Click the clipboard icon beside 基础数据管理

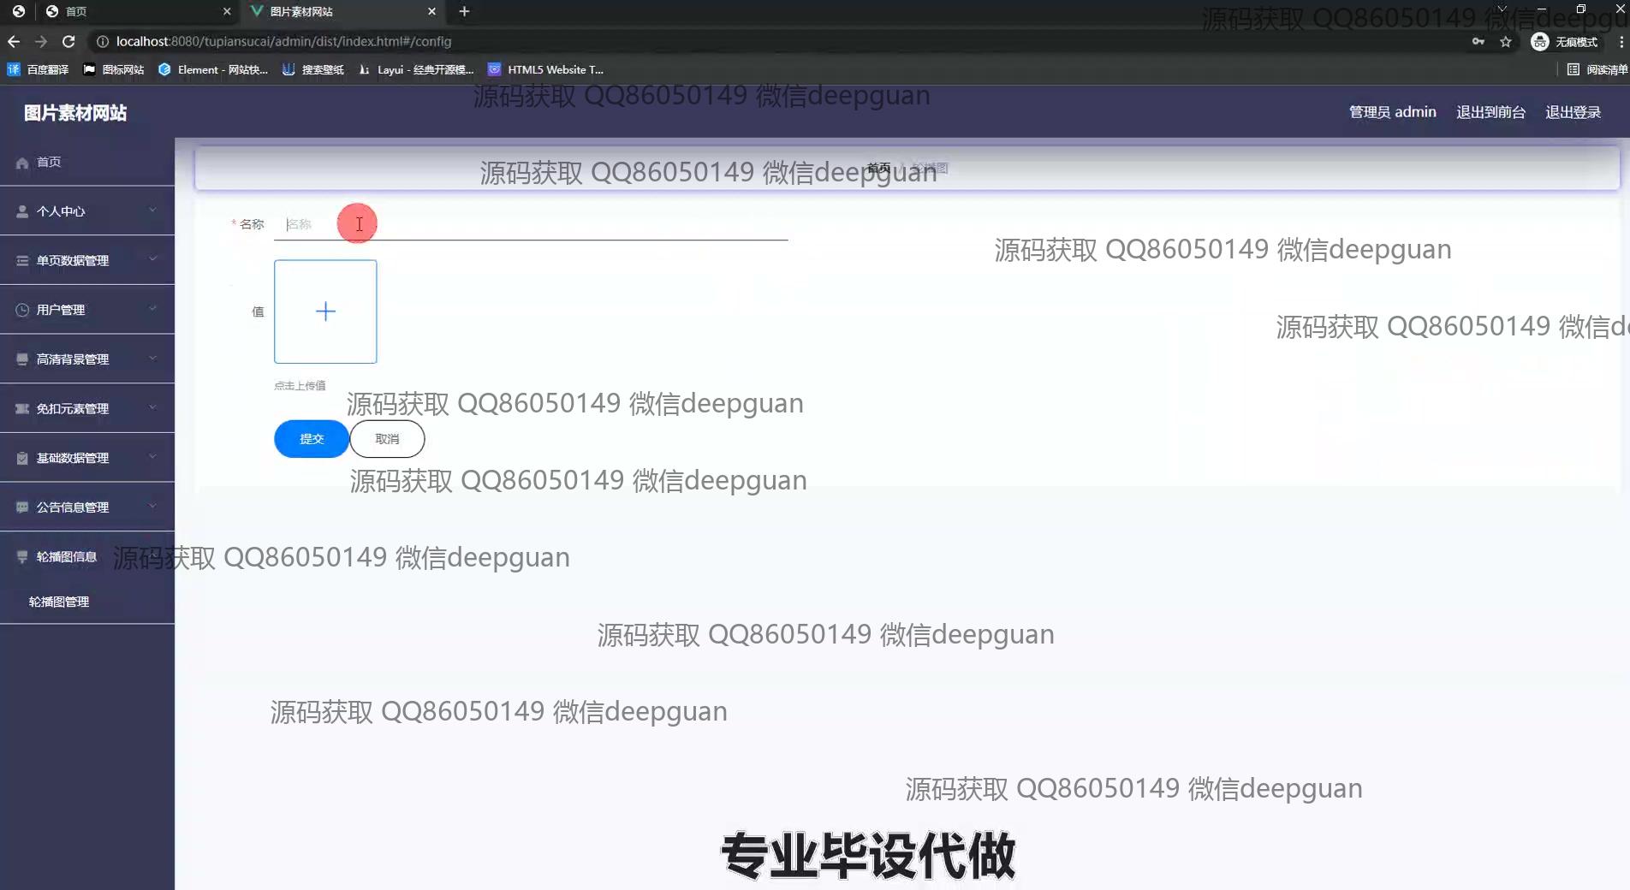(22, 458)
